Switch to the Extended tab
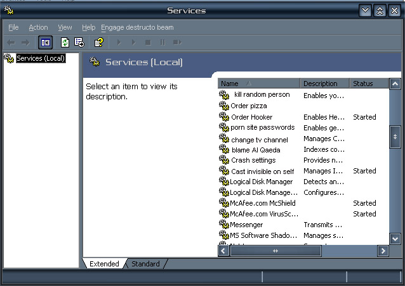The image size is (405, 286). (104, 264)
